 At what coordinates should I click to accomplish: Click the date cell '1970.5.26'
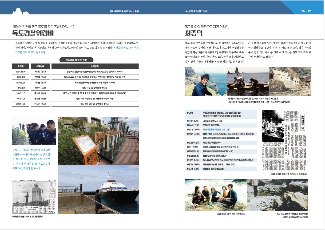pos(21,82)
